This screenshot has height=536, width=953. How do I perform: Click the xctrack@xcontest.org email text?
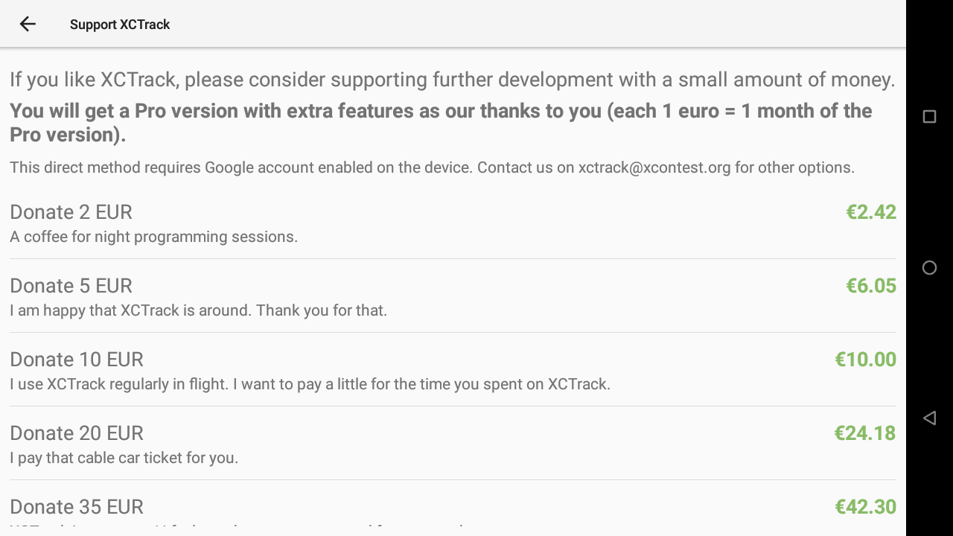coord(654,167)
